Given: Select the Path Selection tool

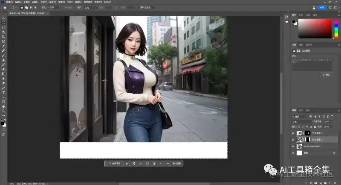Looking at the screenshot, I should (3, 97).
